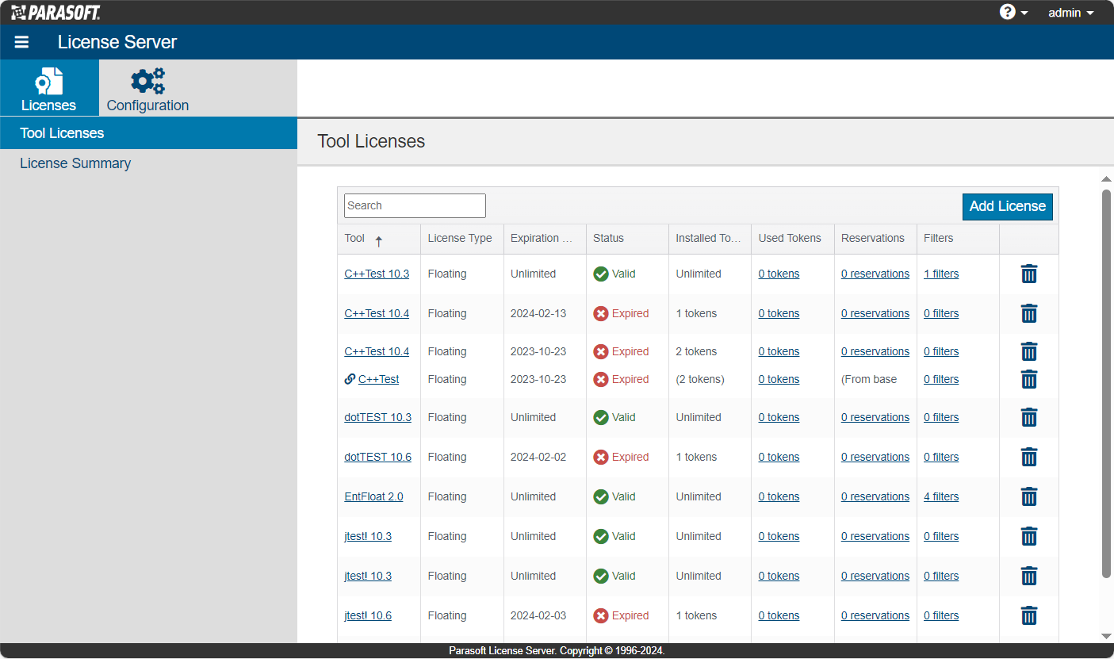Image resolution: width=1114 pixels, height=659 pixels.
Task: Select Tool Licenses in the sidebar
Action: coord(148,133)
